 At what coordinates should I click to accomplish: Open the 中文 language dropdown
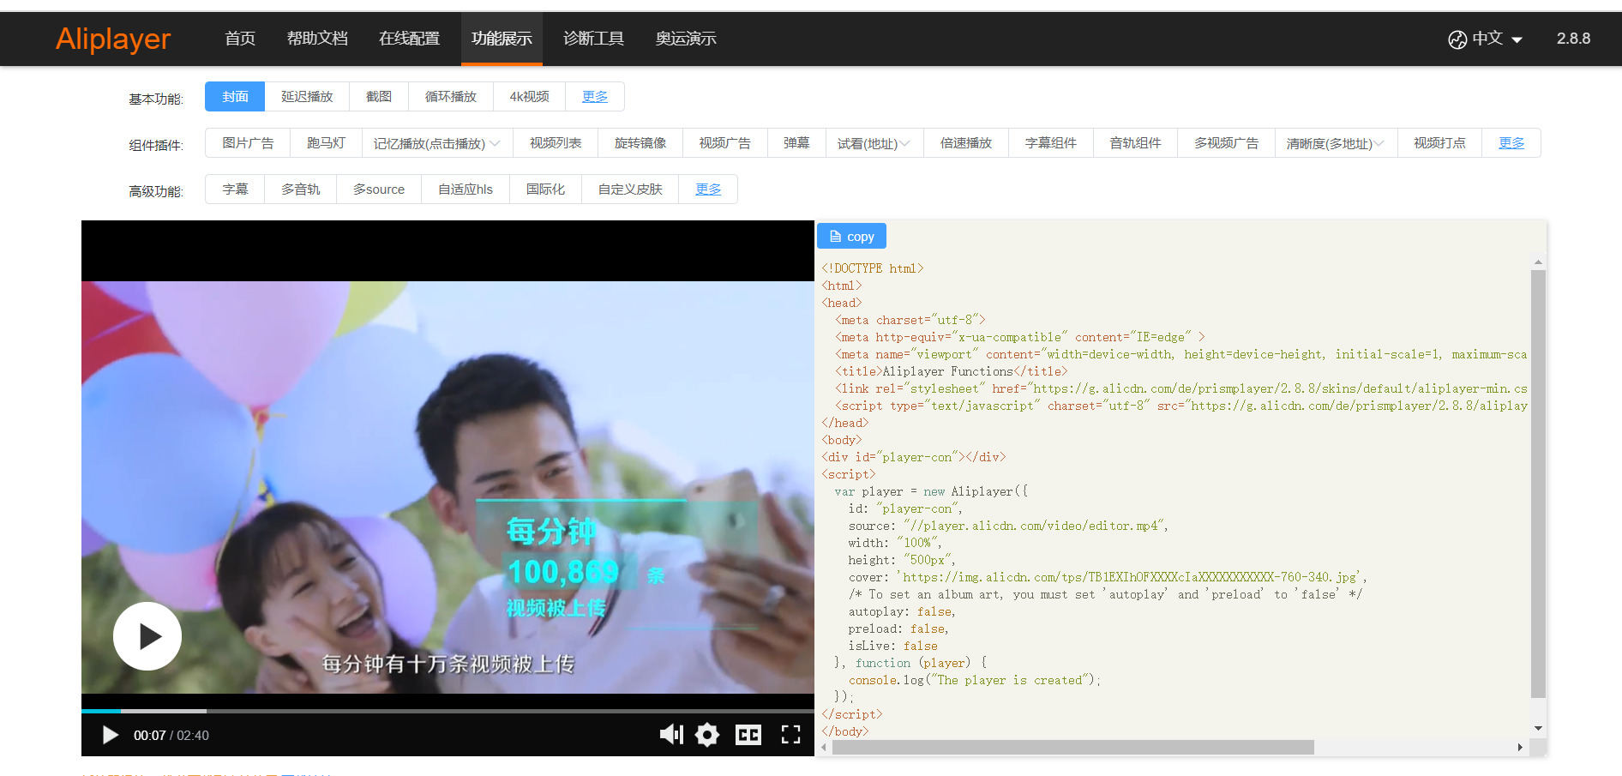(1486, 39)
